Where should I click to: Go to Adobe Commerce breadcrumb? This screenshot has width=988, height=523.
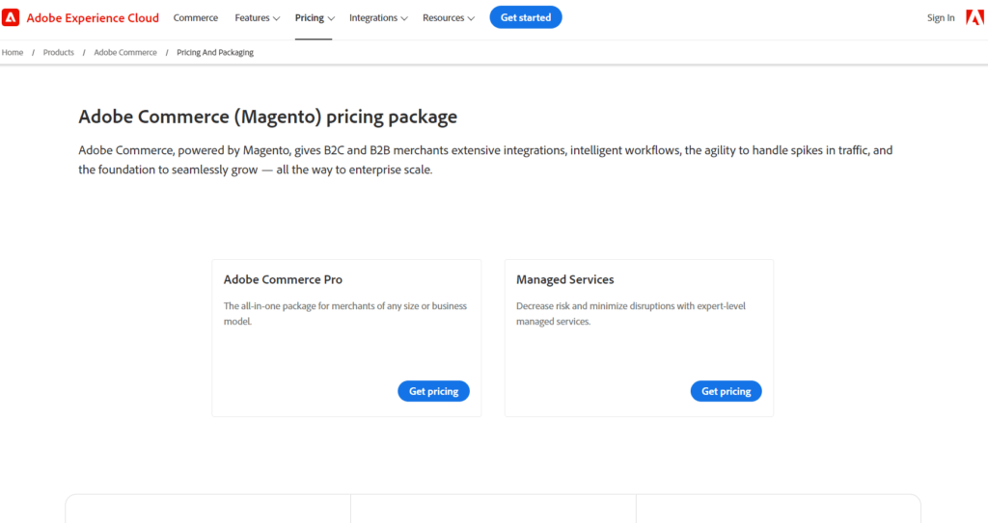125,52
